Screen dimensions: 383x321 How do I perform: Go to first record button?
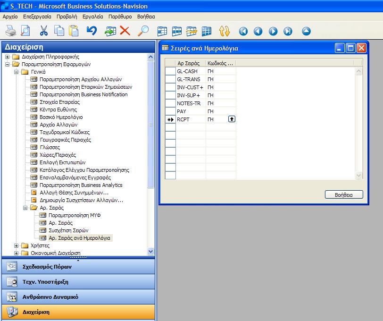[x=243, y=31]
